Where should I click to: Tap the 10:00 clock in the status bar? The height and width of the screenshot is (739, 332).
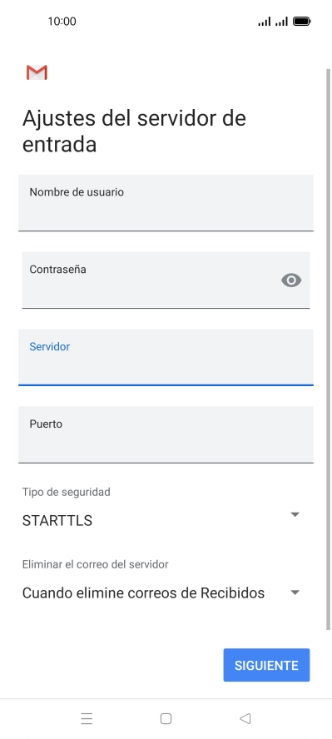click(62, 21)
